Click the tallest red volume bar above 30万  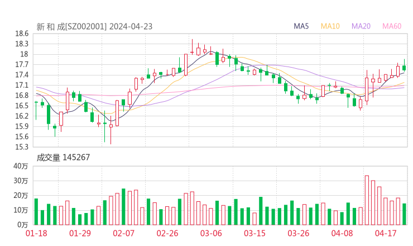click(367, 200)
